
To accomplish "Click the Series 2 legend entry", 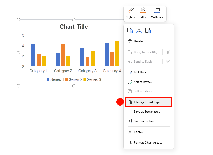I will [74, 79].
